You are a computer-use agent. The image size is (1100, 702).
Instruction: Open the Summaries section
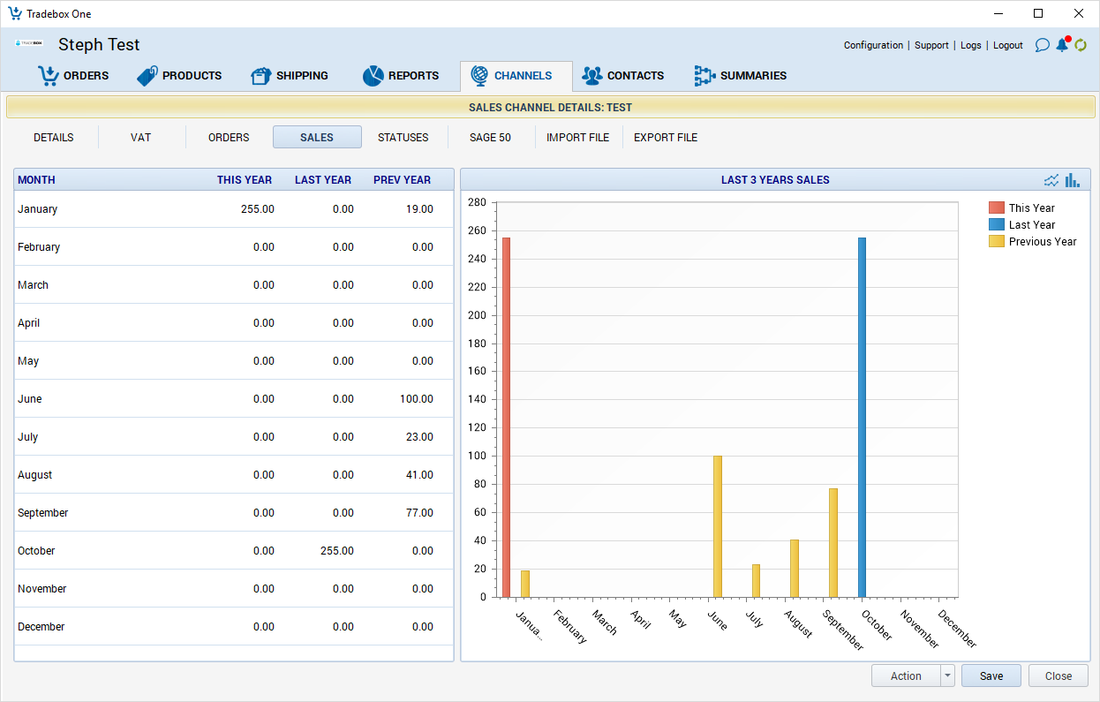pos(740,76)
